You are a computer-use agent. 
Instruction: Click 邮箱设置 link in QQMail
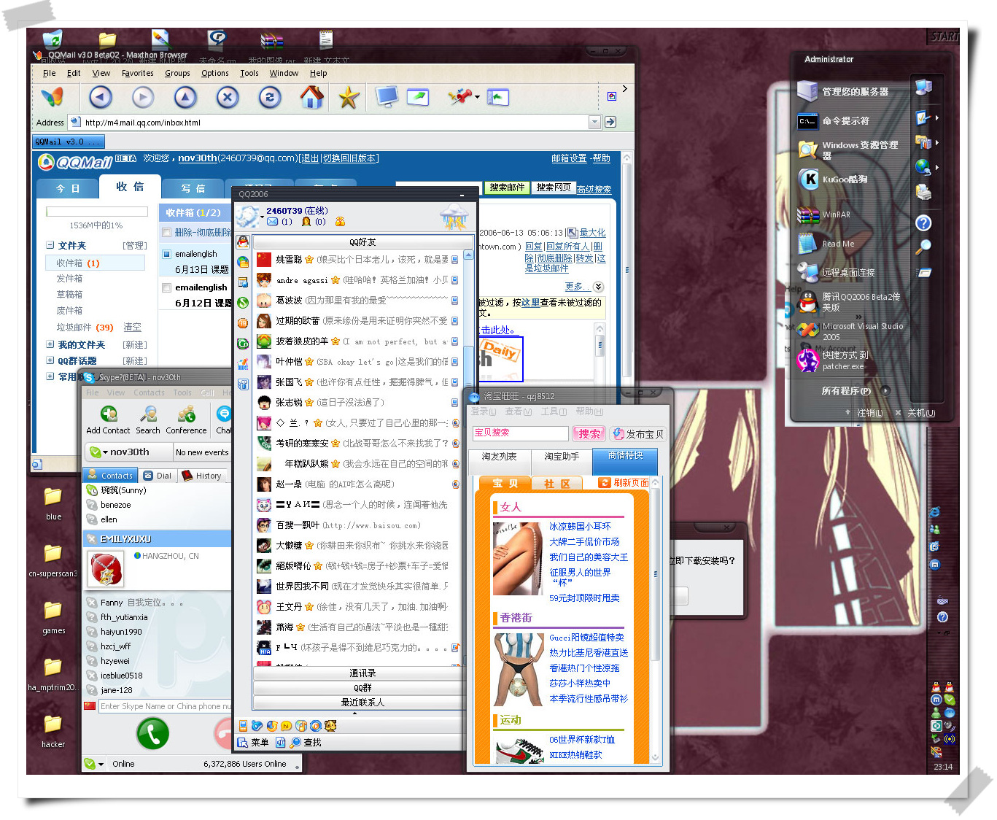point(569,158)
